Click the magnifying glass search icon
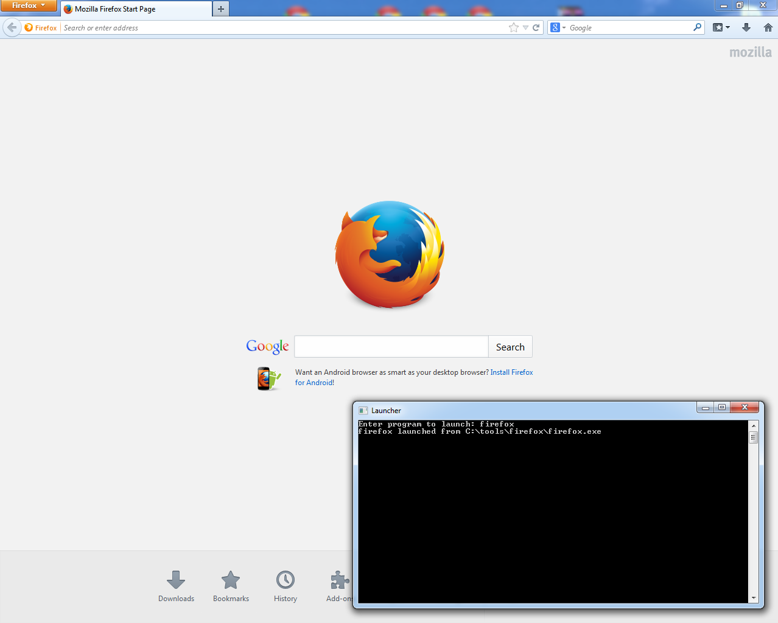This screenshot has width=778, height=623. [697, 27]
